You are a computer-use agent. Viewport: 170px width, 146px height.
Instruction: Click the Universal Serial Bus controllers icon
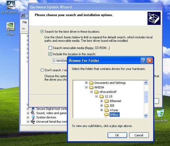click(x=33, y=121)
